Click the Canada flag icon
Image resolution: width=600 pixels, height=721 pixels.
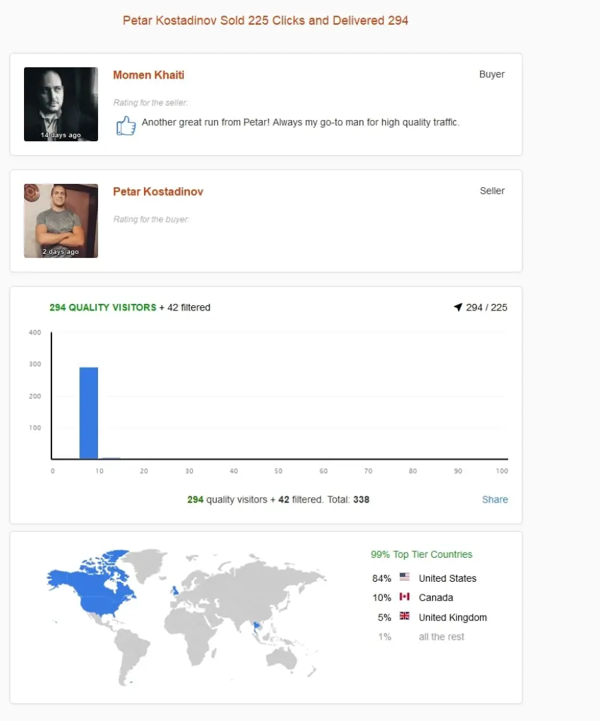click(x=405, y=596)
